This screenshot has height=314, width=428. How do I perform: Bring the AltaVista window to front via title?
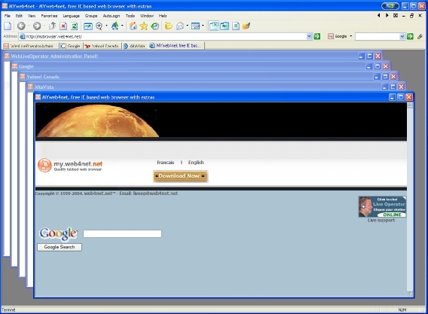click(205, 87)
